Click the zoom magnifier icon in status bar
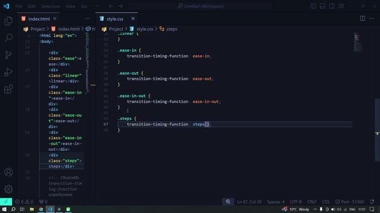The width and height of the screenshot is (380, 213). click(x=228, y=202)
